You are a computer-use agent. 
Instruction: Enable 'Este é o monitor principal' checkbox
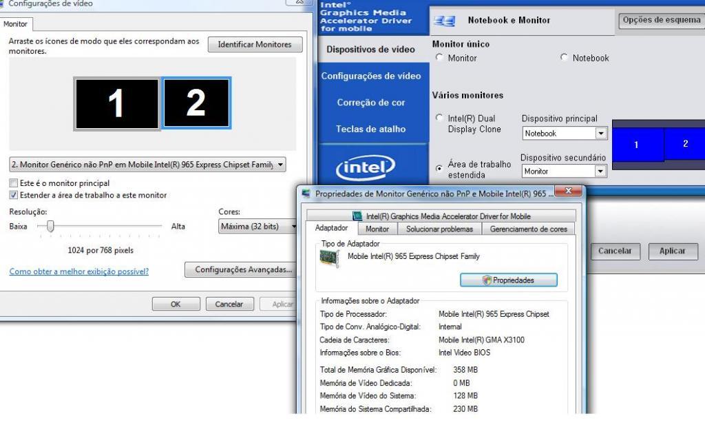(14, 183)
